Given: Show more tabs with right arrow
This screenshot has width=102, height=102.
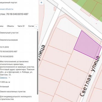Looking at the screenshot, I should click(x=36, y=26).
